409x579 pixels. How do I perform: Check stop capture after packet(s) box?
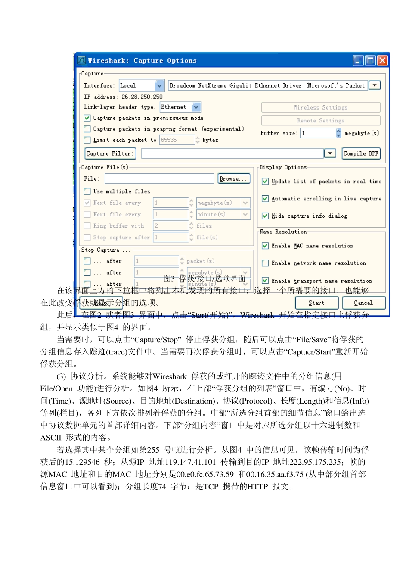tap(87, 261)
